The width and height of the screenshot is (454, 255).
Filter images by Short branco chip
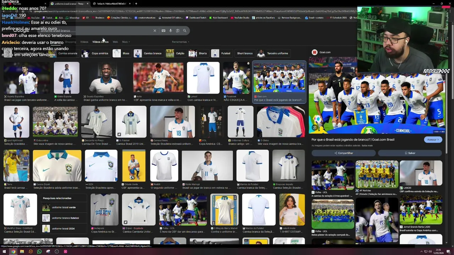[245, 53]
